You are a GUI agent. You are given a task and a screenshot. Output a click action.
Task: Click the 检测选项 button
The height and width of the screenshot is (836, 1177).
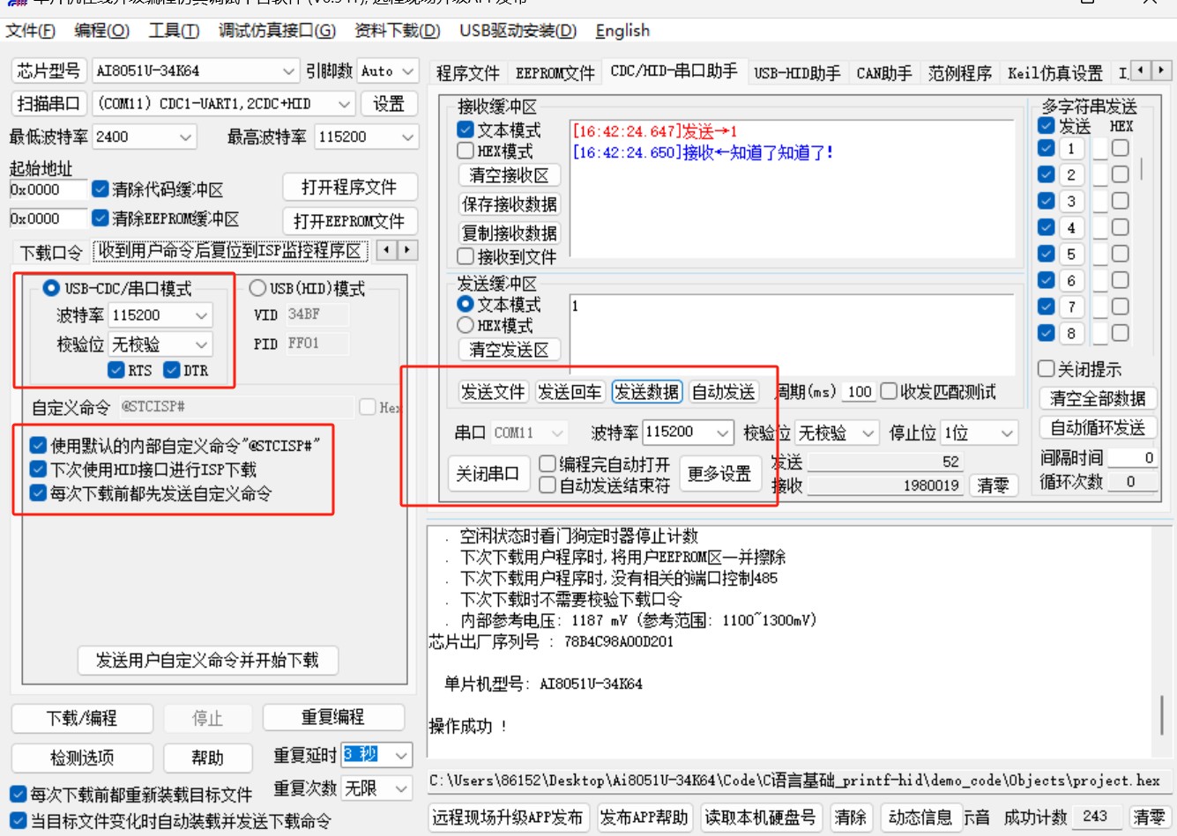[x=82, y=758]
